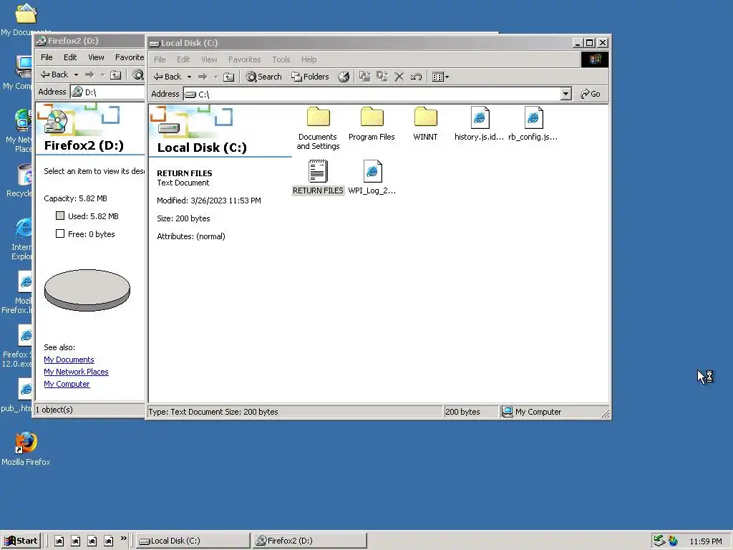Click Forward arrow in Firefox2 (D:) toolbar

(89, 74)
